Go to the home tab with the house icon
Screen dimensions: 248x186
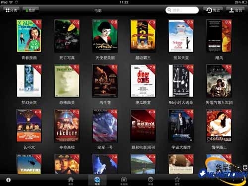pos(70,181)
